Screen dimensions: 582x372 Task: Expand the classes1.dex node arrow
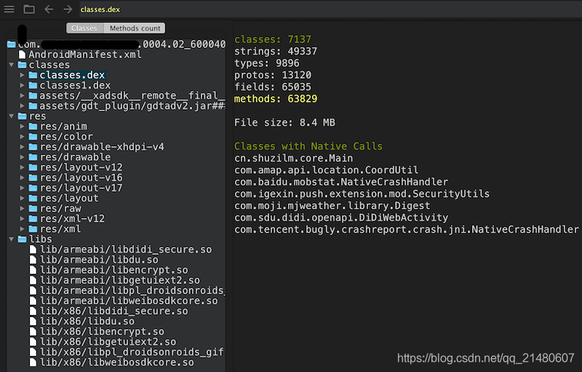[23, 86]
